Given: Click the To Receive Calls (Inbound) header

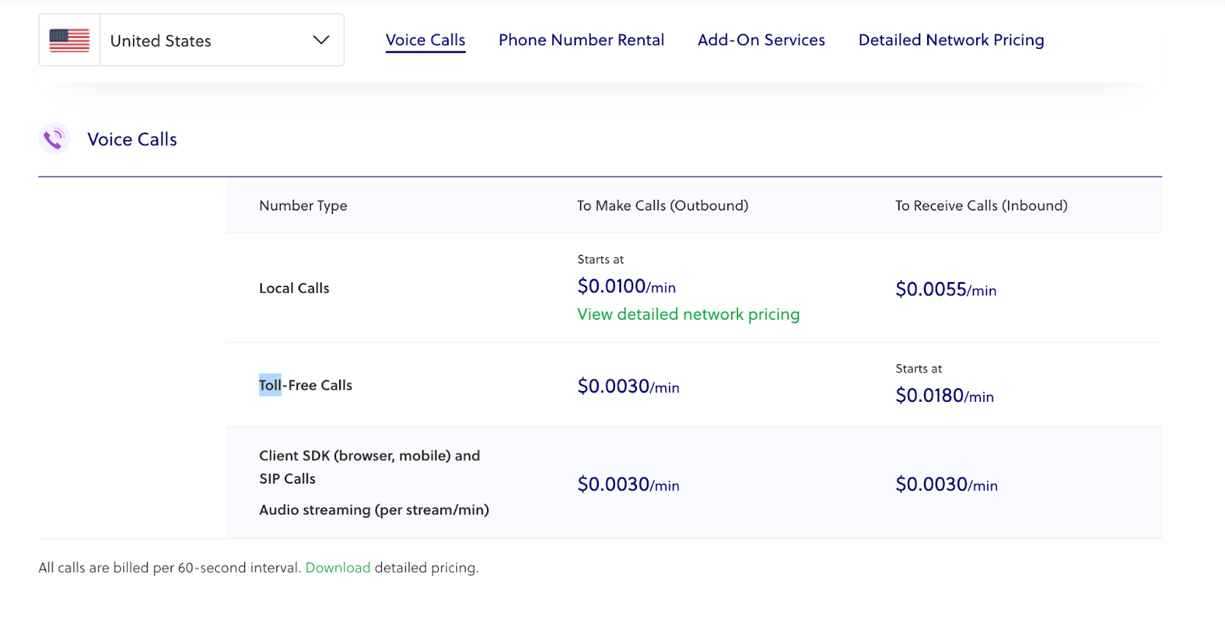Looking at the screenshot, I should 981,206.
